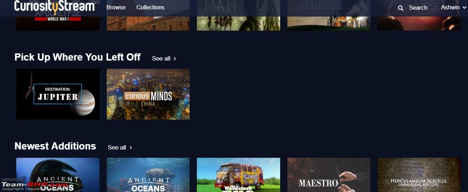This screenshot has height=192, width=468.
Task: See all Pick Up Where You Left Off
Action: pyautogui.click(x=164, y=58)
